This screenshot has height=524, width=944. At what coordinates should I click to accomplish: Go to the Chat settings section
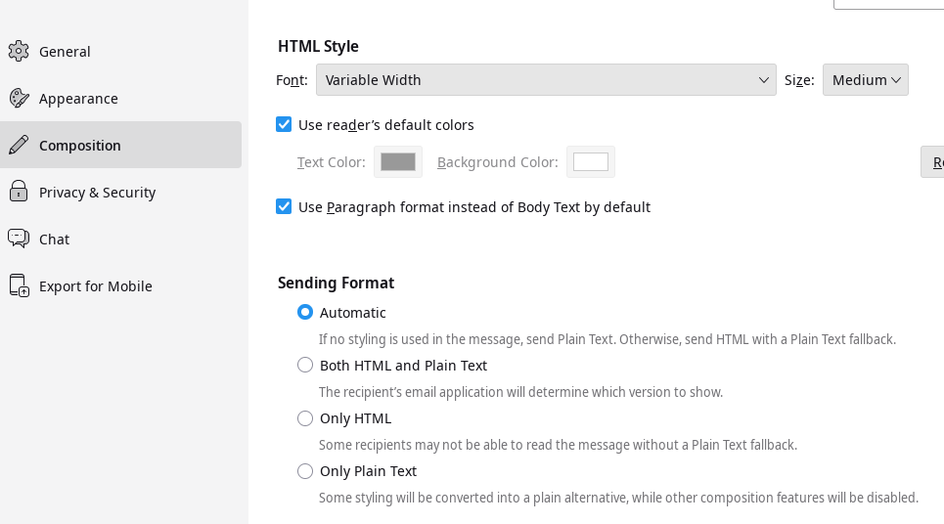(120, 239)
